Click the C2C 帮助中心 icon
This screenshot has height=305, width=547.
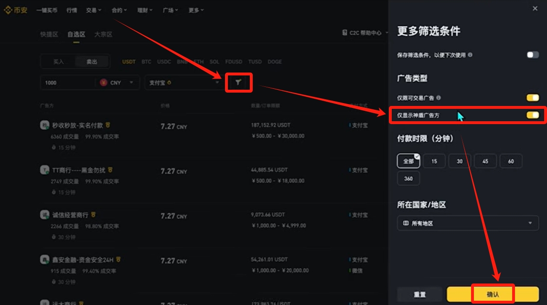tap(344, 33)
